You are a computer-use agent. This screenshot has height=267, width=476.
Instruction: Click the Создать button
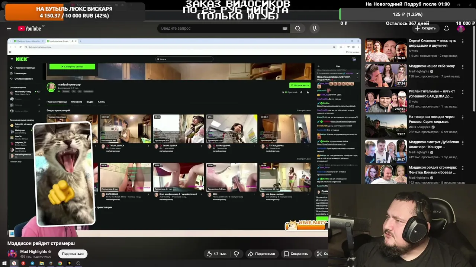425,29
